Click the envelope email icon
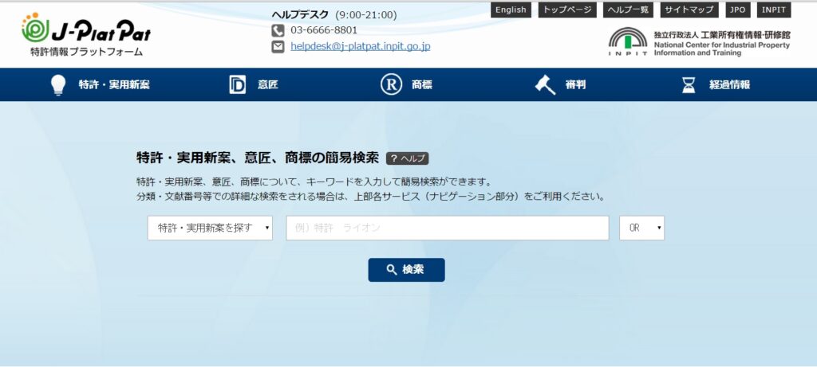The image size is (817, 367). (x=278, y=47)
